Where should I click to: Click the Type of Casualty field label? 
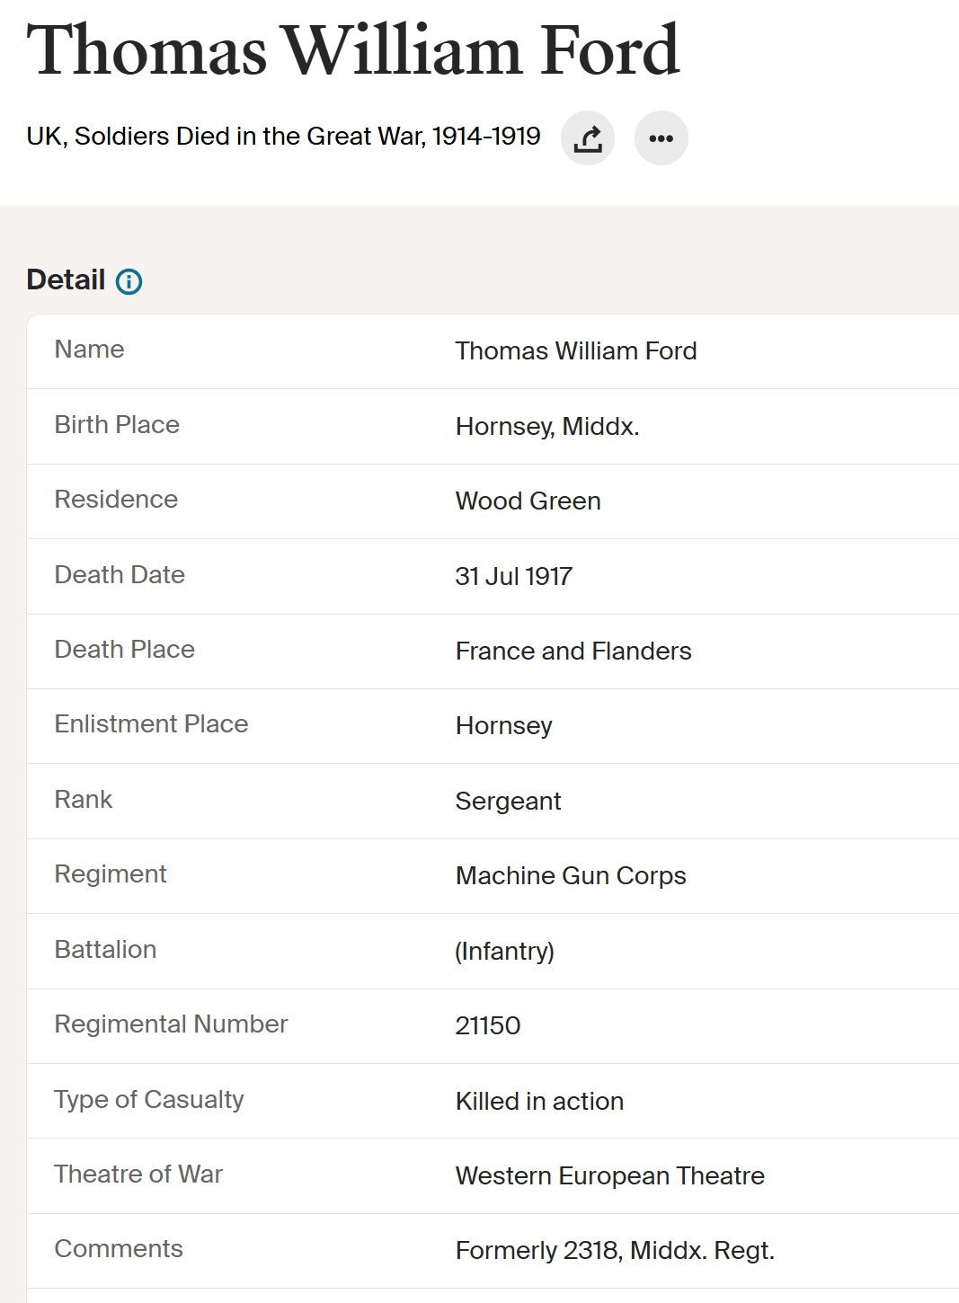click(x=148, y=1099)
